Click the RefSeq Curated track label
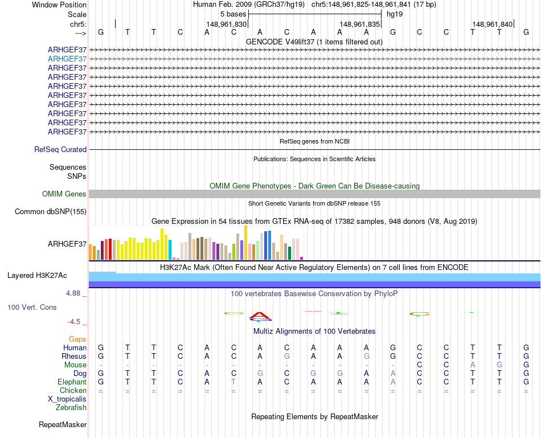The width and height of the screenshot is (541, 438). click(60, 149)
